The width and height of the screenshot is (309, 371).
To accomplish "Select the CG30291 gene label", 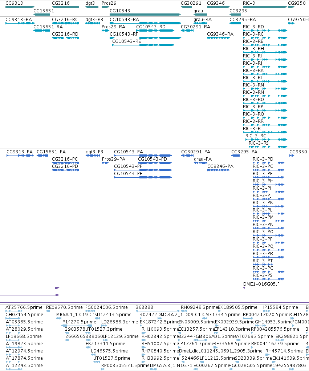I will coord(191,3).
